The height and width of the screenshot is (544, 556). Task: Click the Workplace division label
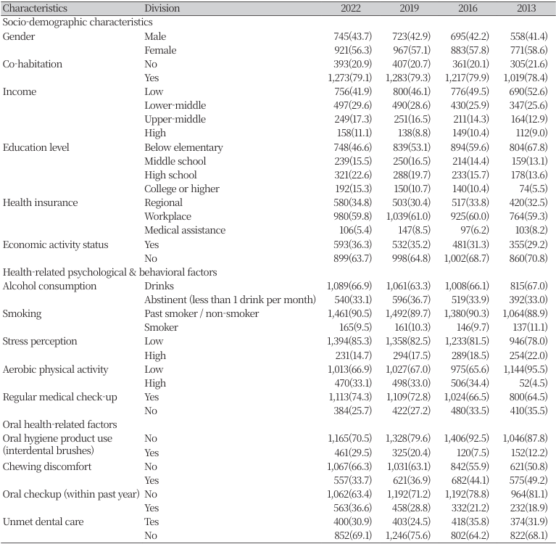[x=167, y=216]
